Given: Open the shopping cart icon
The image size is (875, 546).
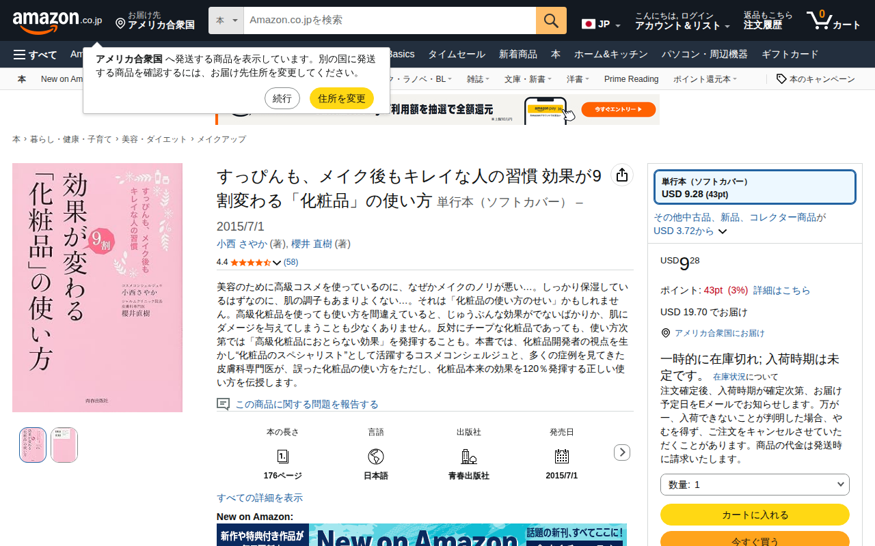Looking at the screenshot, I should (x=818, y=20).
